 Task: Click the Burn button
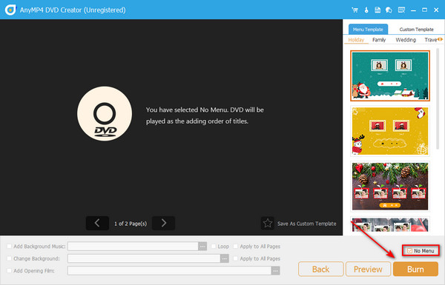pos(415,269)
